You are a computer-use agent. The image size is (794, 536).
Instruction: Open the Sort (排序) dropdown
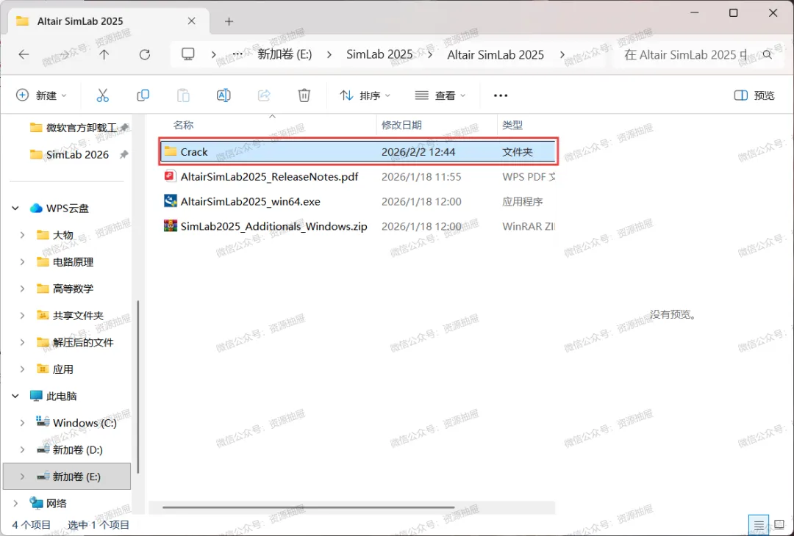click(365, 95)
